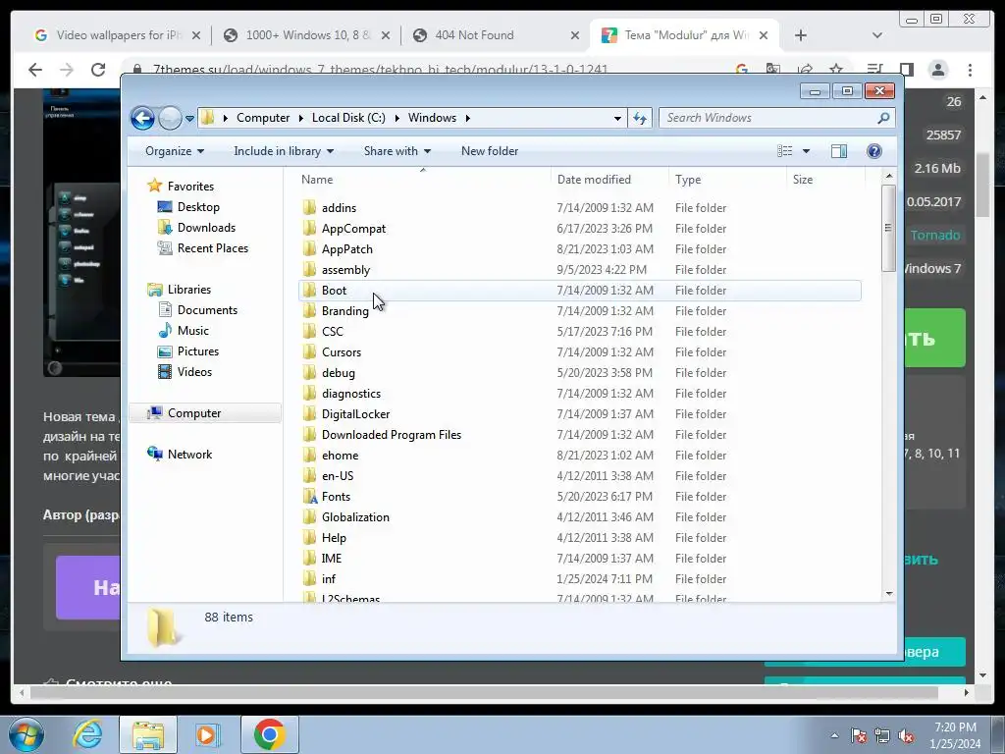This screenshot has width=1005, height=754.
Task: Select the inf folder
Action: click(328, 579)
